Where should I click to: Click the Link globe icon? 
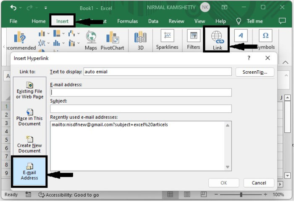(x=217, y=37)
